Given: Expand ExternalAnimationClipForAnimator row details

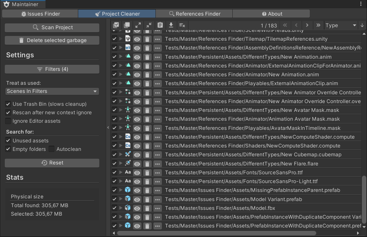Looking at the screenshot, I should 121,65.
